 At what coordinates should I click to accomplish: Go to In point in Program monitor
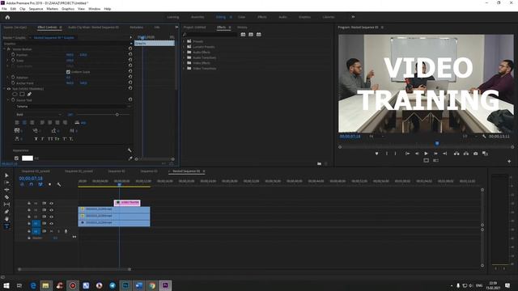408,154
